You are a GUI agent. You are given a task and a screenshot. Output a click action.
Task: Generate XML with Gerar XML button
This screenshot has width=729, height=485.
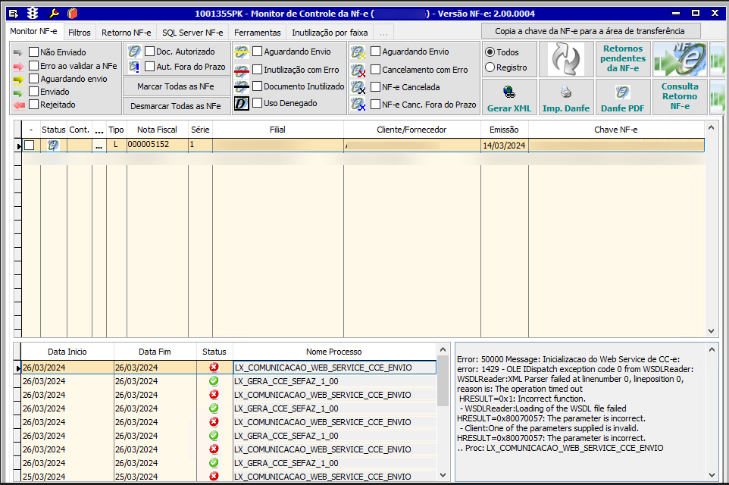coord(508,97)
